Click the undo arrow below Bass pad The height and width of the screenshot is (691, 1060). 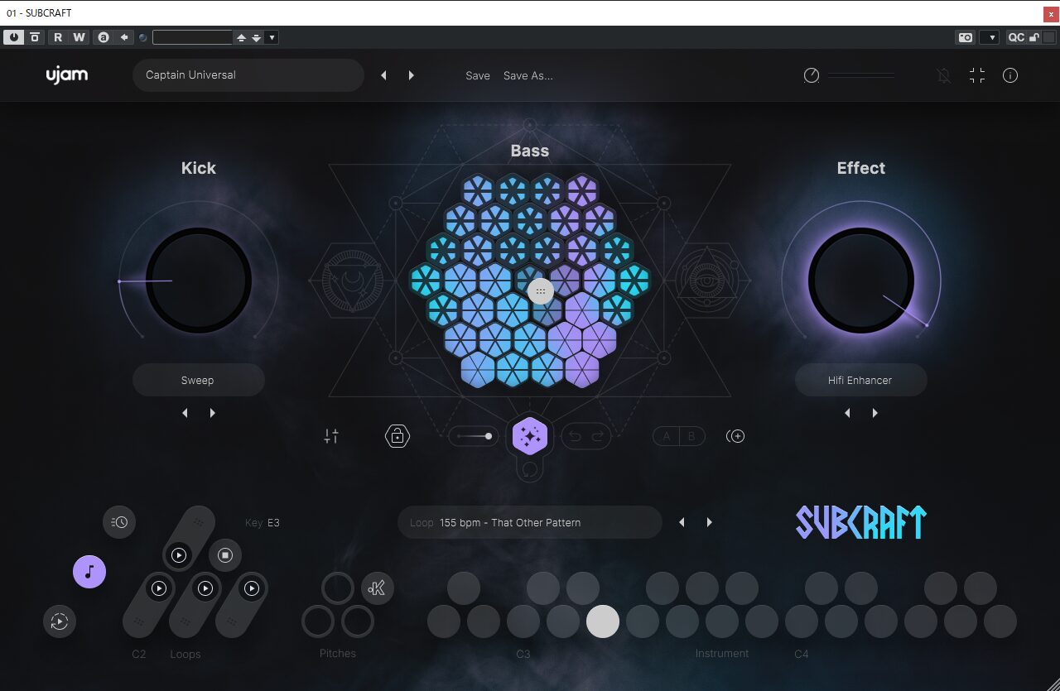575,436
